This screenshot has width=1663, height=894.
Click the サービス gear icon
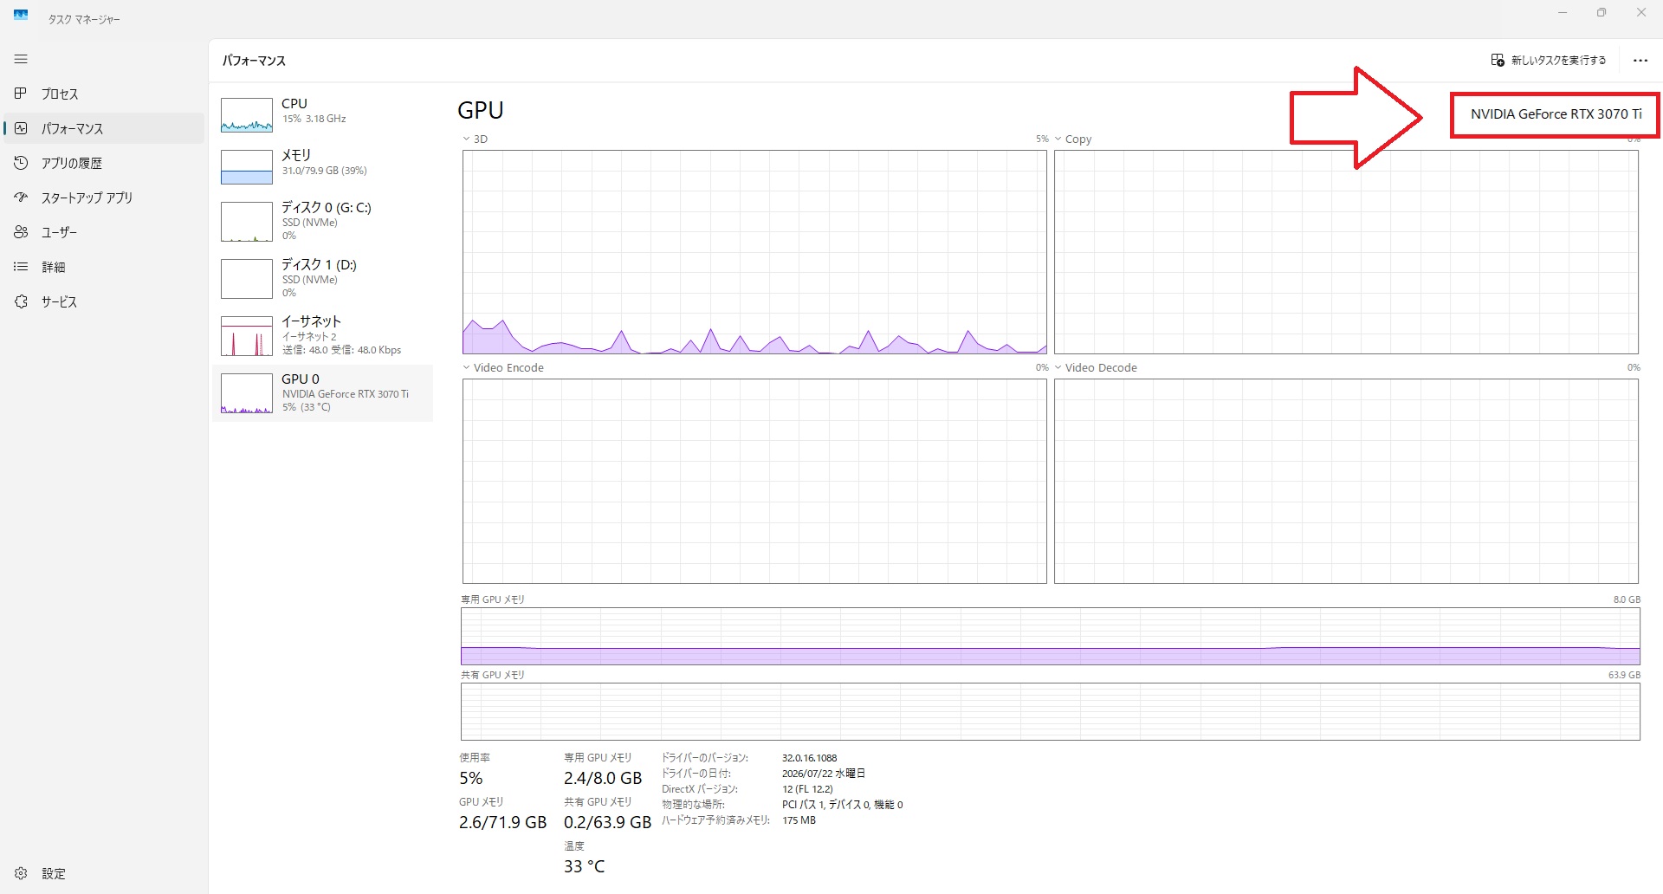(x=21, y=301)
